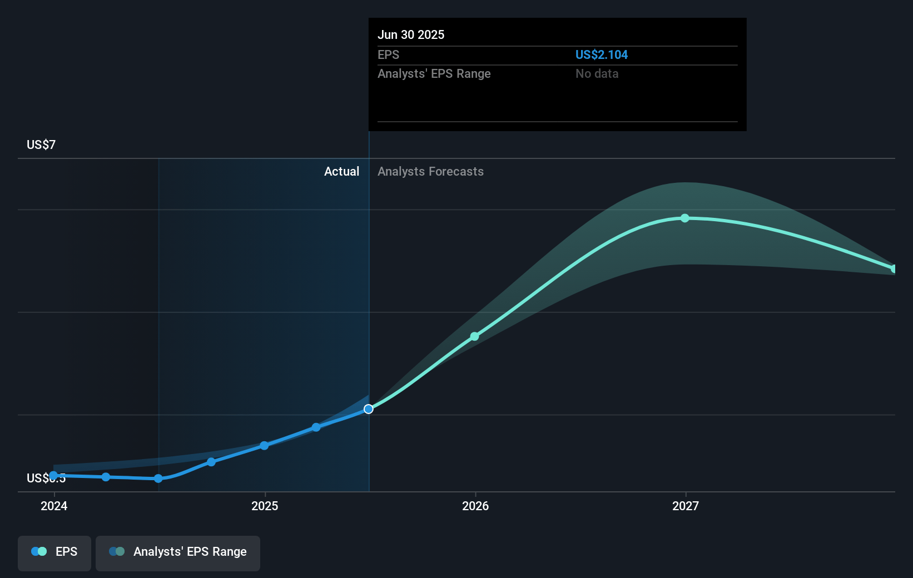913x578 pixels.
Task: Click the actual EPS data point at 2025
Action: pos(264,446)
